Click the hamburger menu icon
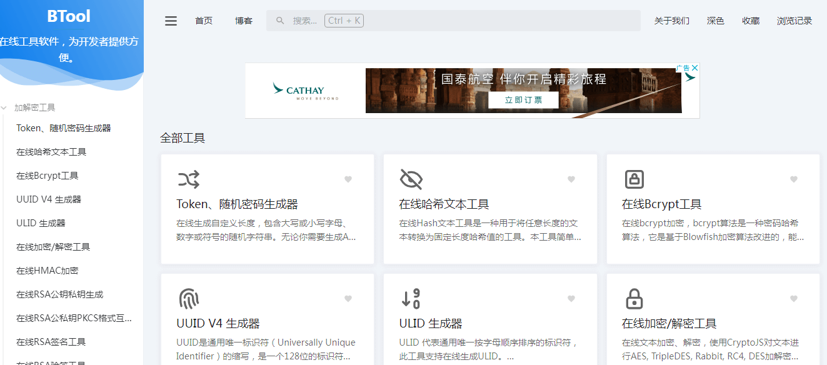The image size is (827, 365). pos(171,21)
